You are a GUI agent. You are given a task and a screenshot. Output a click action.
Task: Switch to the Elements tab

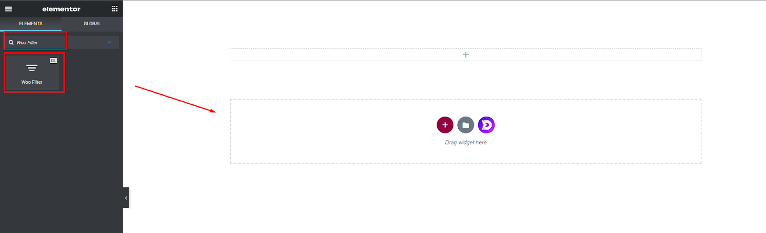pos(31,23)
